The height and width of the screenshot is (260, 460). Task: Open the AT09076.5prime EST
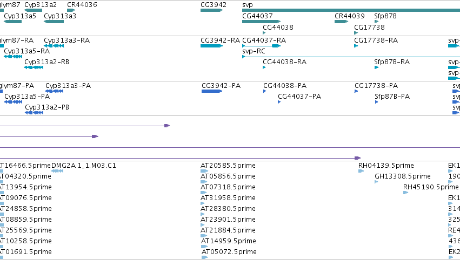[2, 203]
